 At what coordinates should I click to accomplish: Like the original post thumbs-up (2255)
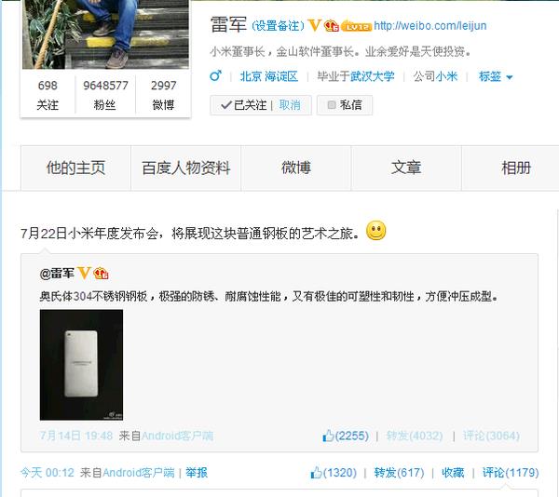(x=345, y=436)
